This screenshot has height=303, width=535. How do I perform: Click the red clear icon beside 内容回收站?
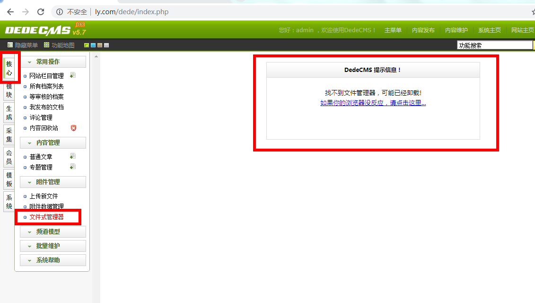tap(73, 128)
